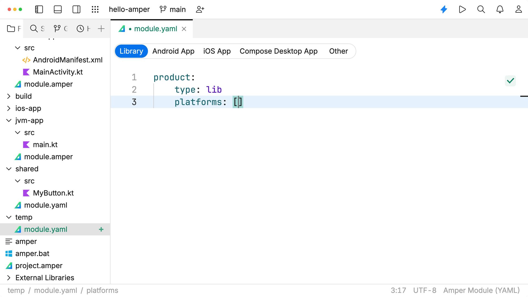
Task: Click the module.yaml breadcrumb segment
Action: [x=56, y=290]
